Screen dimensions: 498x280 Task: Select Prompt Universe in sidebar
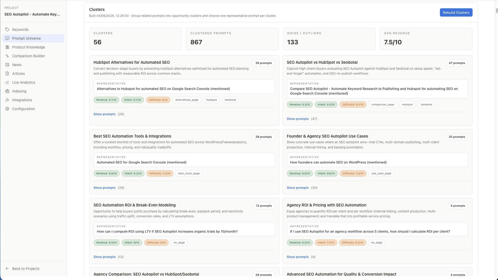33,38
